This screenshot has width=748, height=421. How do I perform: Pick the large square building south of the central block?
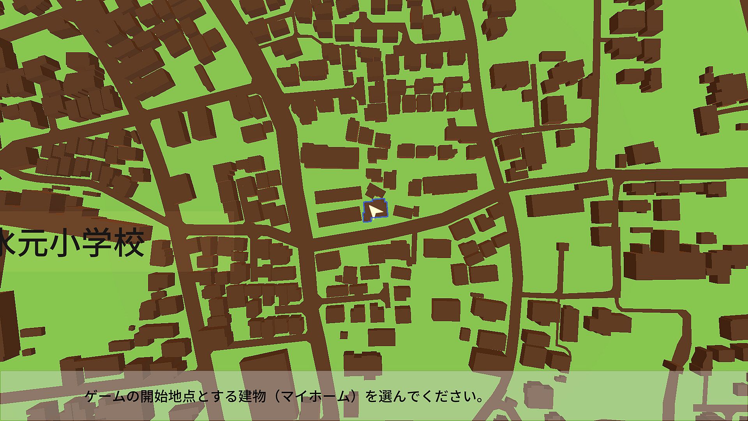coord(445,310)
